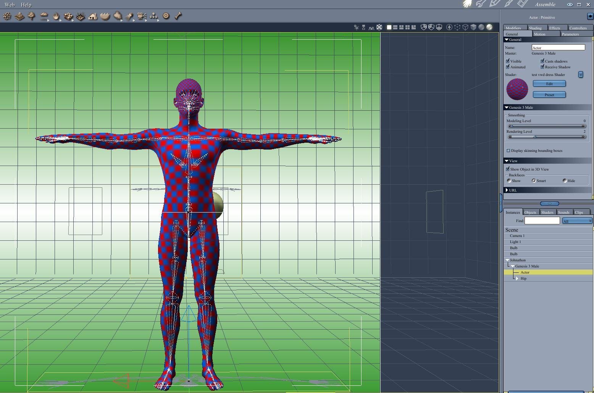Open the Texture room brush icon

click(x=508, y=4)
